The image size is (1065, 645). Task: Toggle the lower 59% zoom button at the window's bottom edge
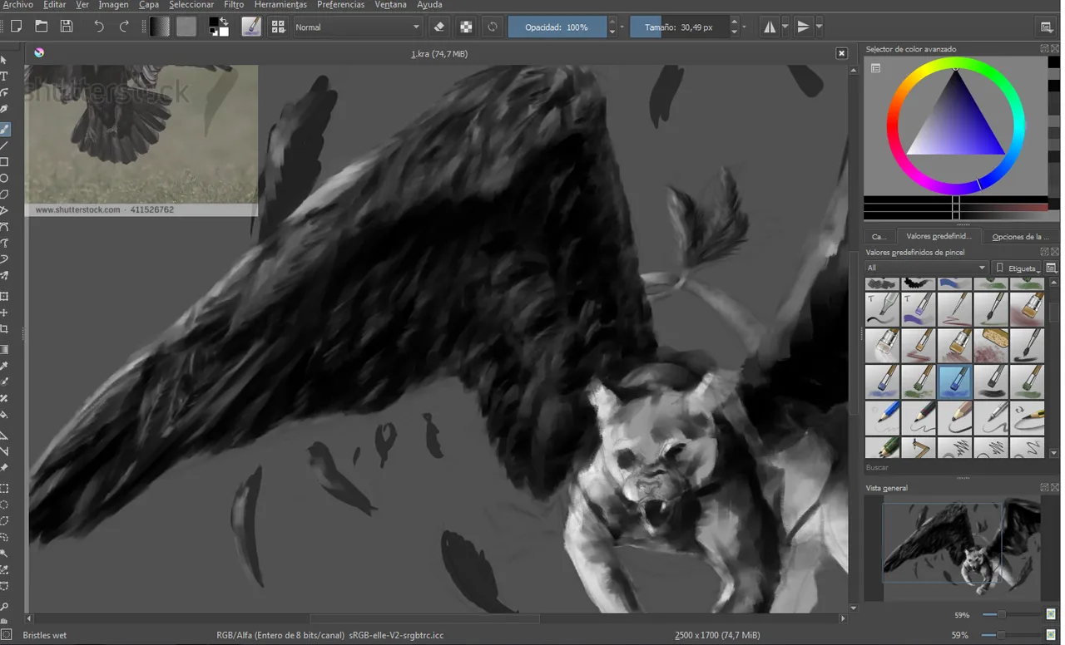1051,635
